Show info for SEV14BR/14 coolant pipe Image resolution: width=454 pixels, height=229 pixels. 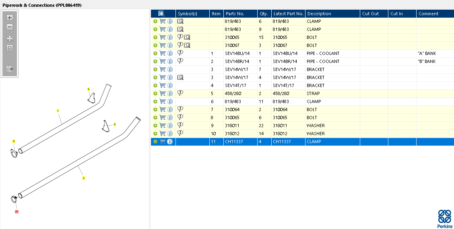(170, 61)
